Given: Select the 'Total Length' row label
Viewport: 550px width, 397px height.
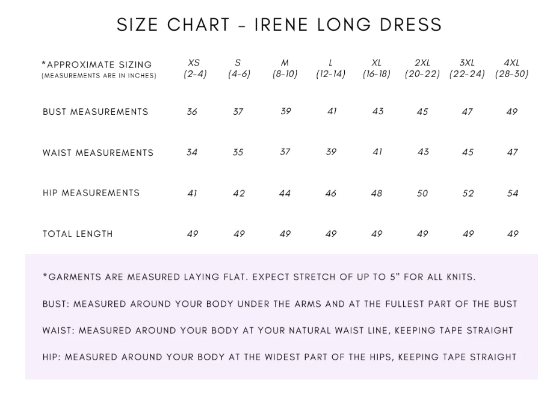Looking at the screenshot, I should point(78,234).
